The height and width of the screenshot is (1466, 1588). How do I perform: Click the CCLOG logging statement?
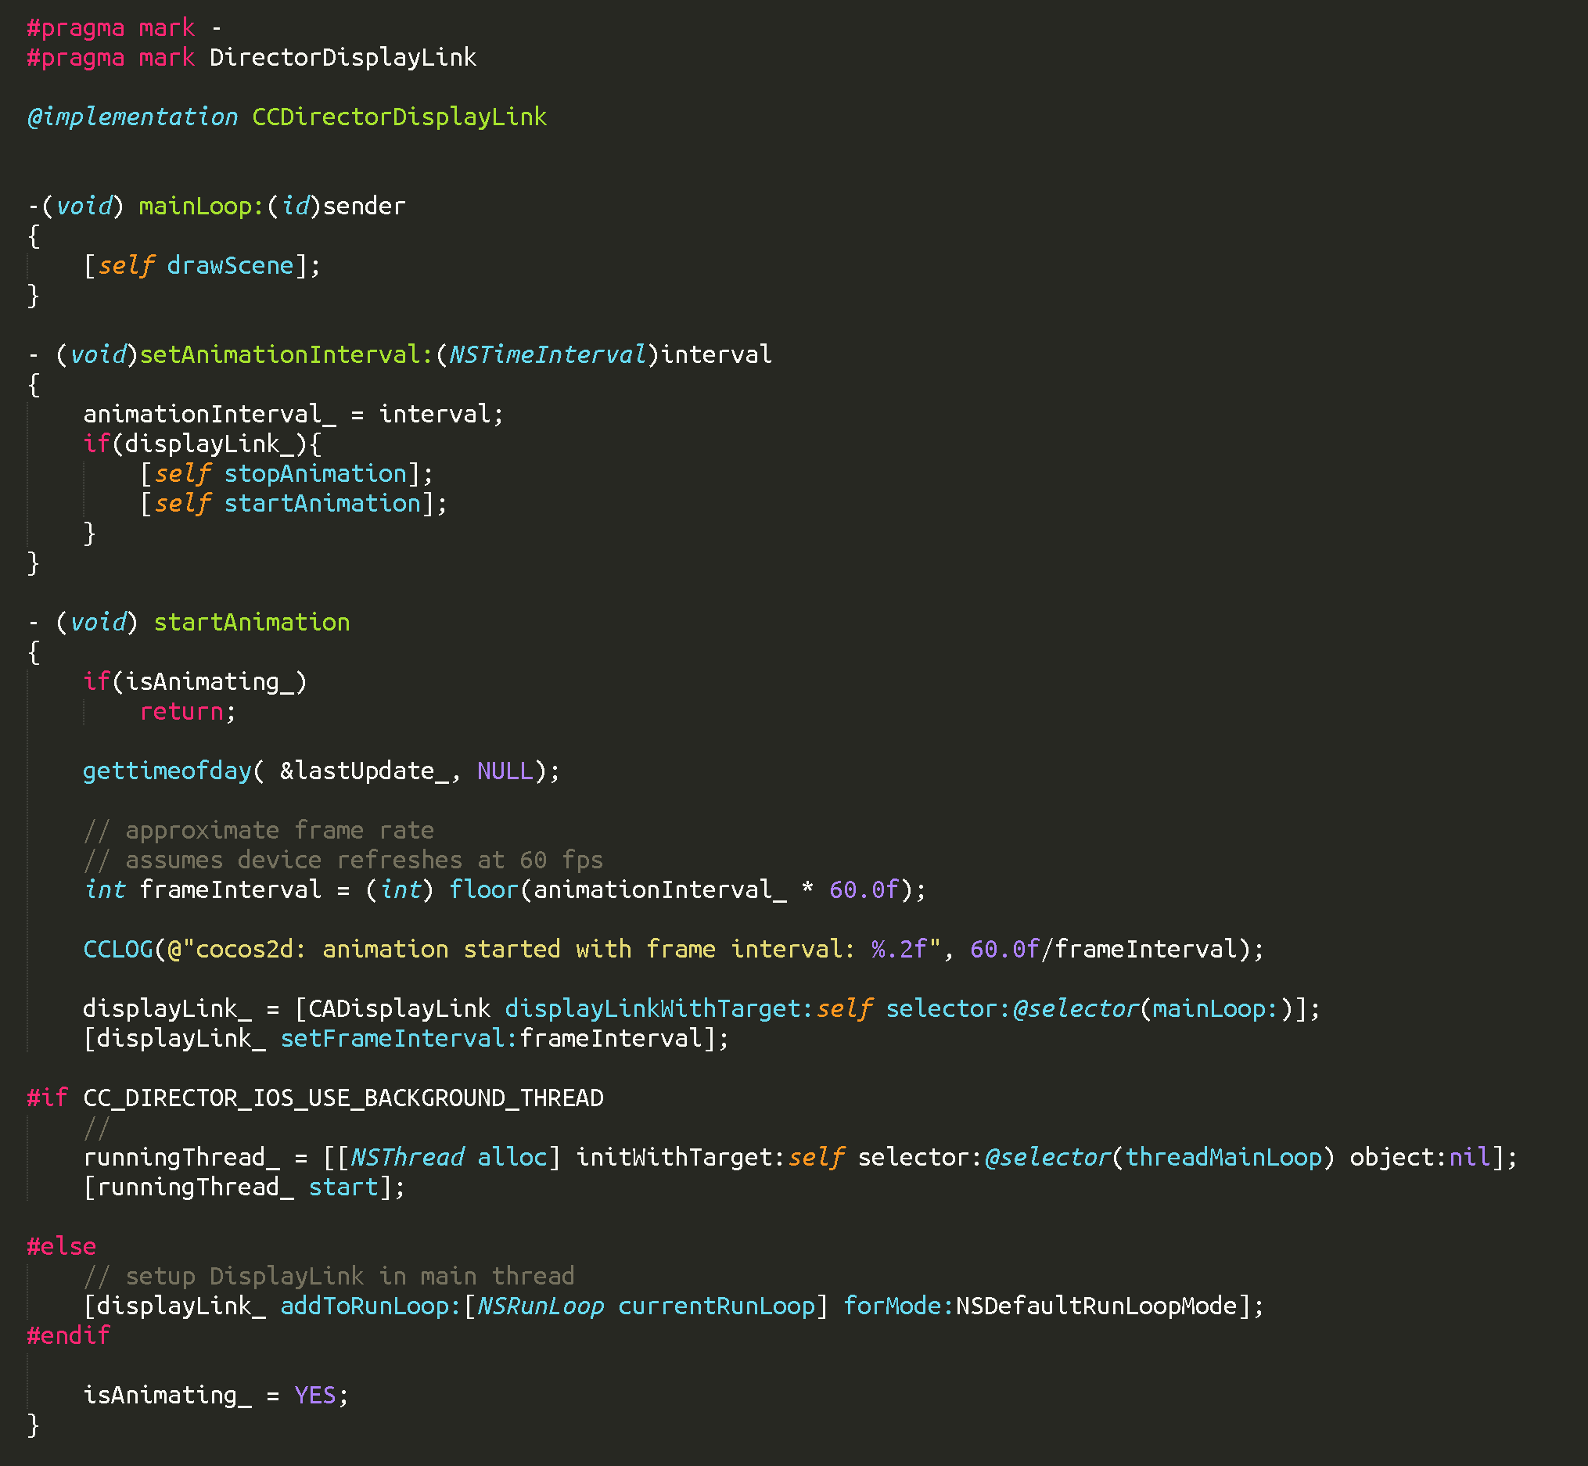117,949
